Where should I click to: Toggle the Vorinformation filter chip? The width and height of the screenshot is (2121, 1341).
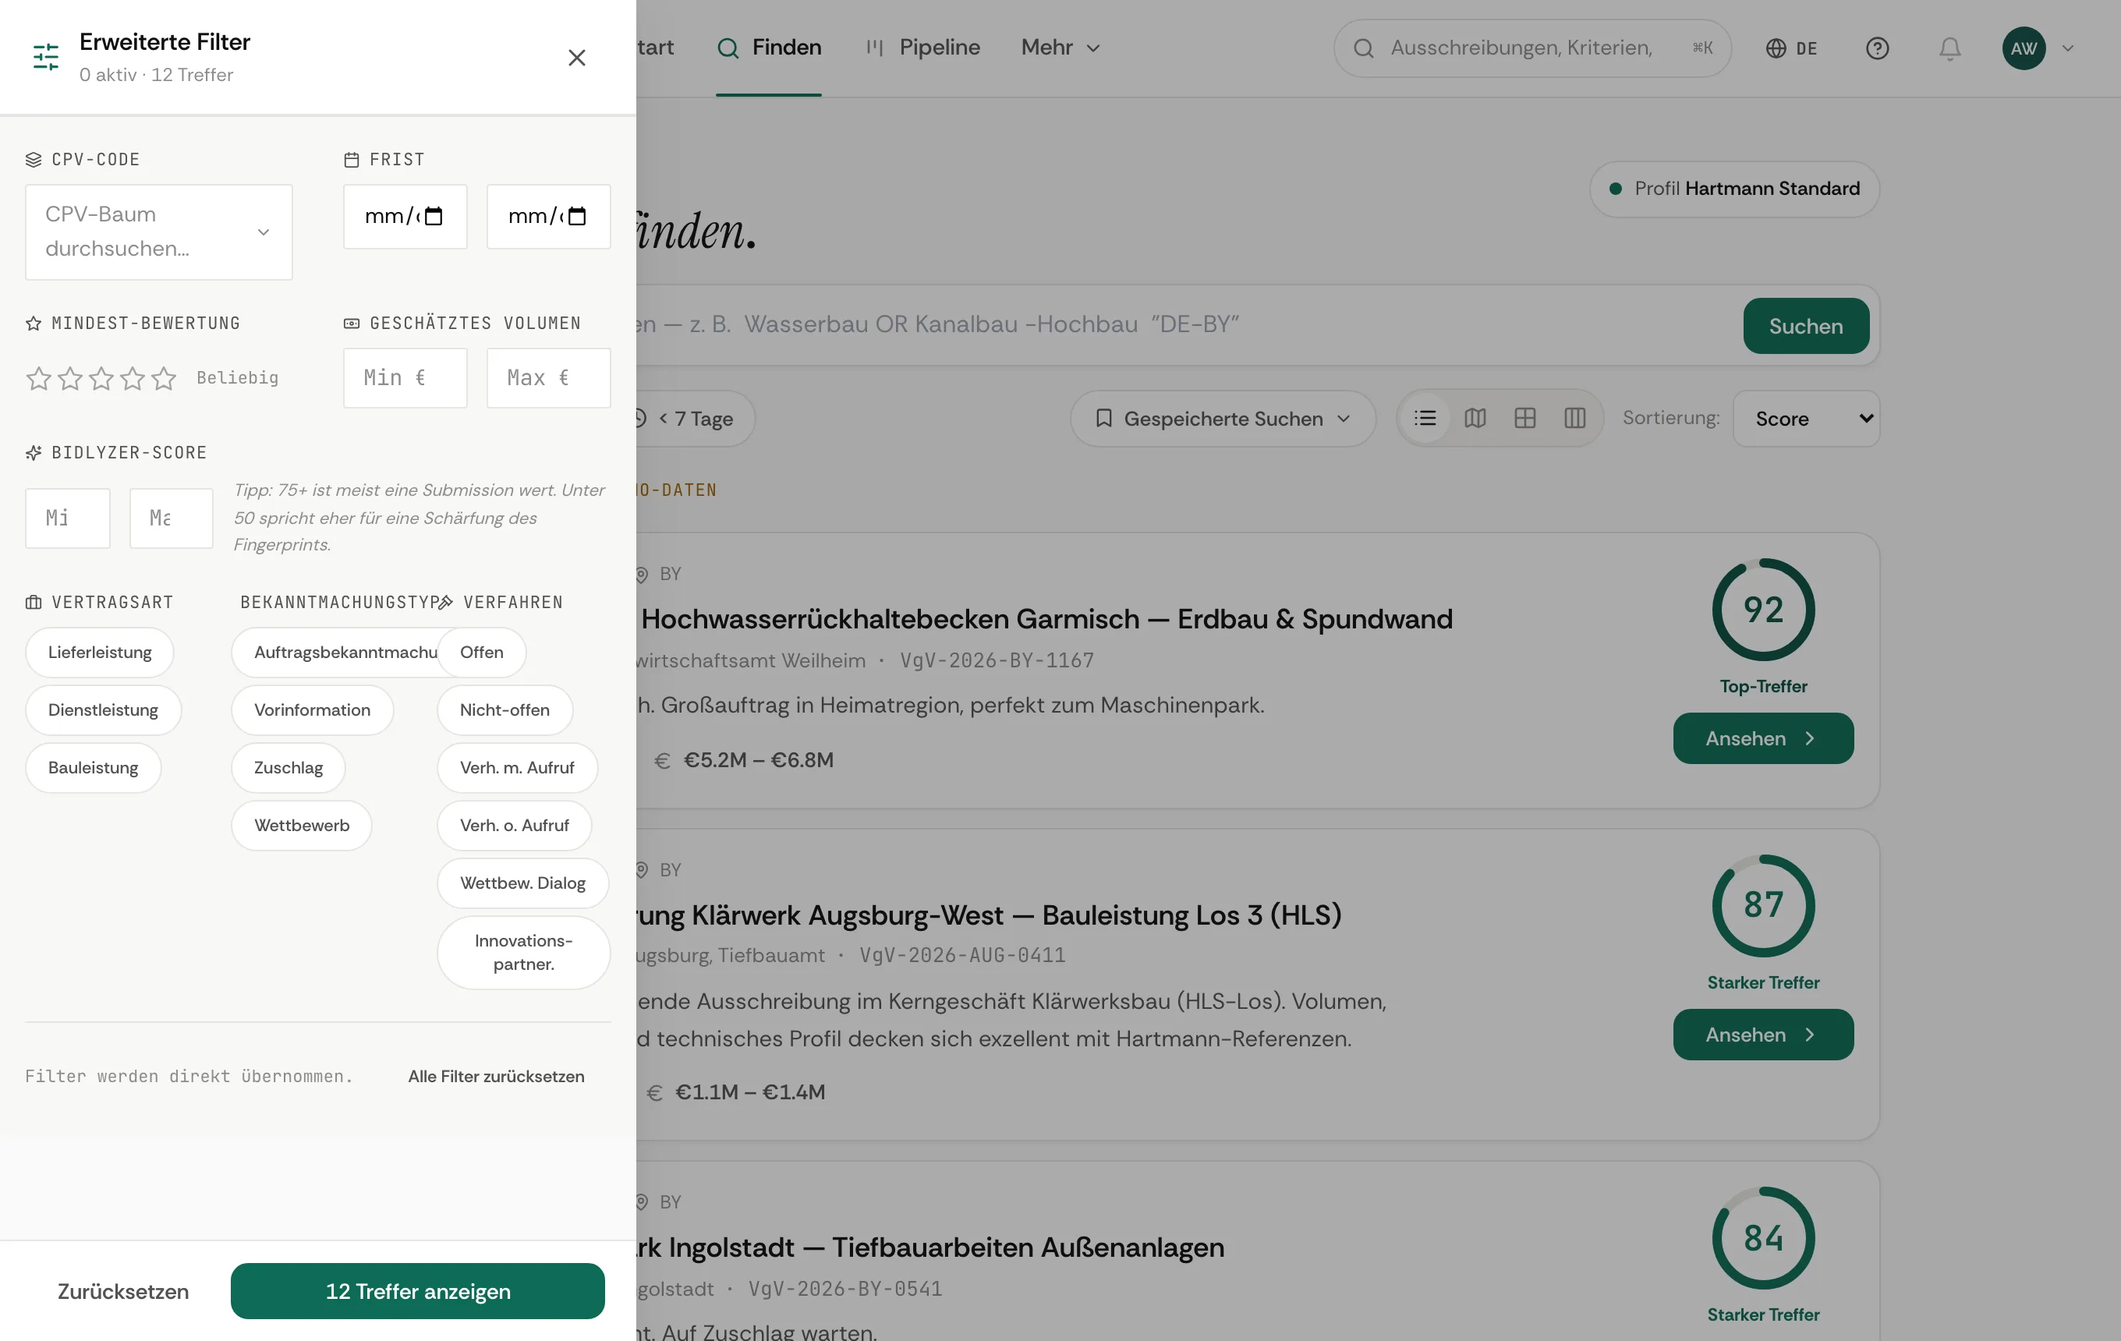click(313, 709)
